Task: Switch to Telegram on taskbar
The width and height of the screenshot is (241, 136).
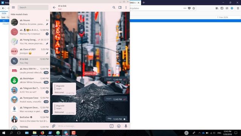Action: click(66, 133)
